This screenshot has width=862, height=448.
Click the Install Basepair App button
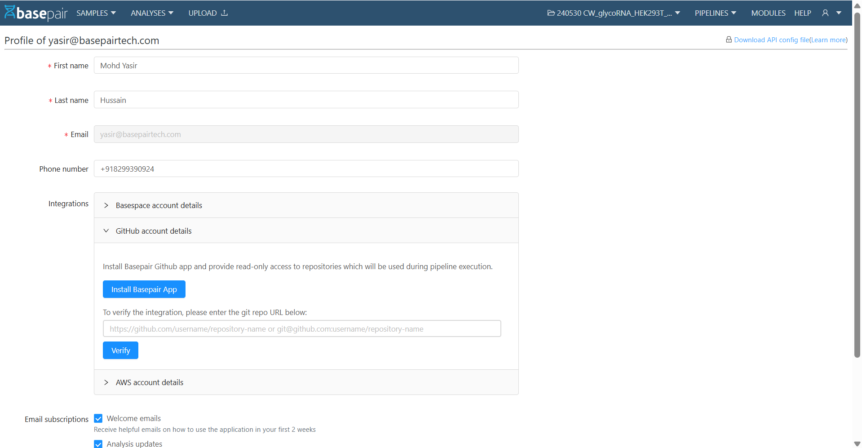[144, 289]
